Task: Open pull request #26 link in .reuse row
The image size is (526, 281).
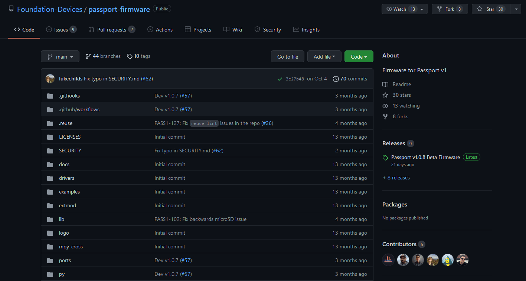Action: (267, 123)
